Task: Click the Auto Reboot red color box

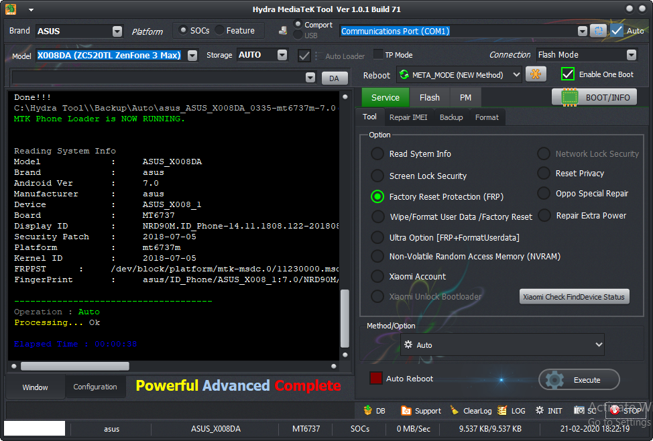Action: click(376, 378)
